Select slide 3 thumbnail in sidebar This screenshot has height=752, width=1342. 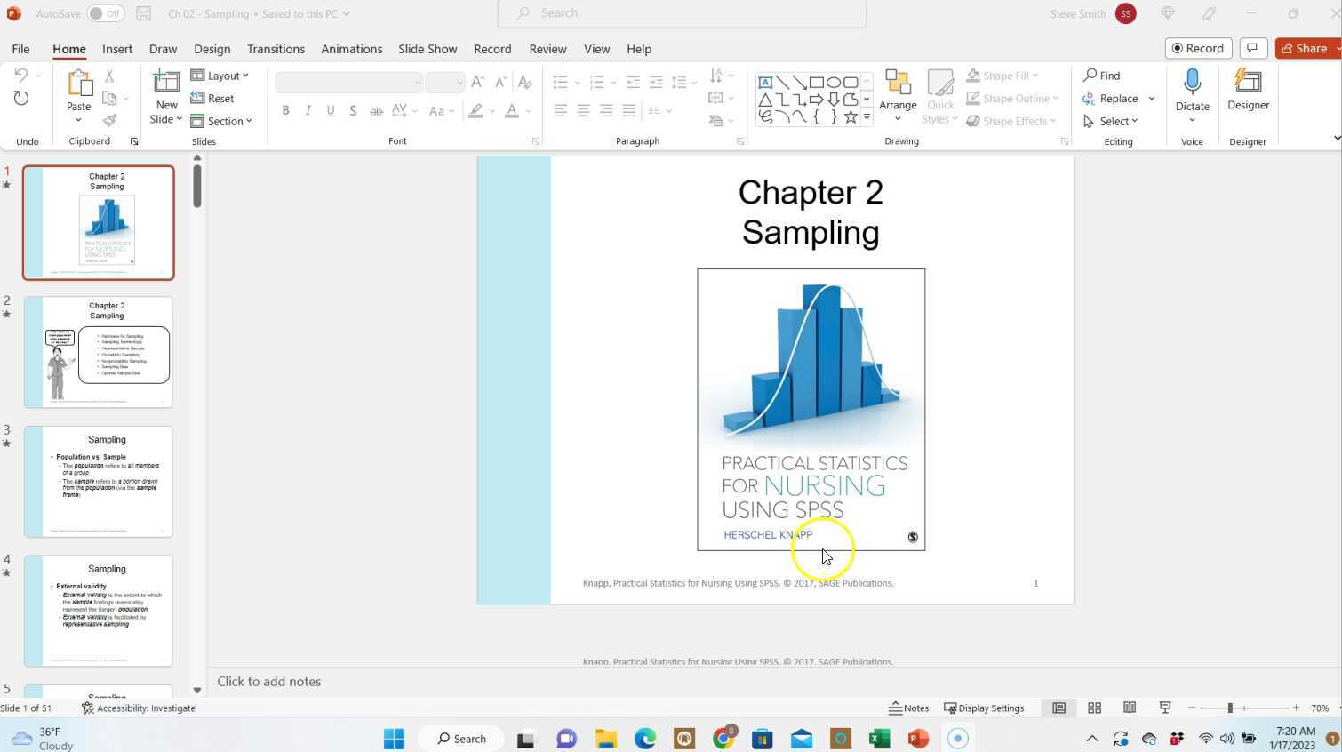click(x=100, y=480)
